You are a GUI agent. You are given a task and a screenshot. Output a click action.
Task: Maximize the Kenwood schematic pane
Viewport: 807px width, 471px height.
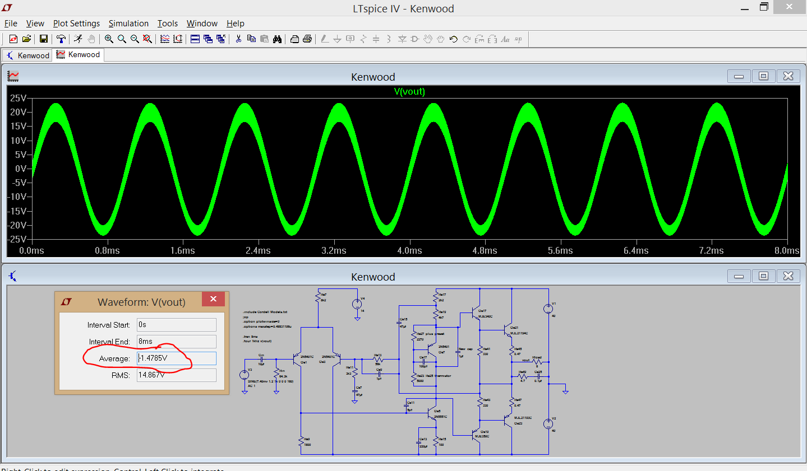click(x=763, y=276)
